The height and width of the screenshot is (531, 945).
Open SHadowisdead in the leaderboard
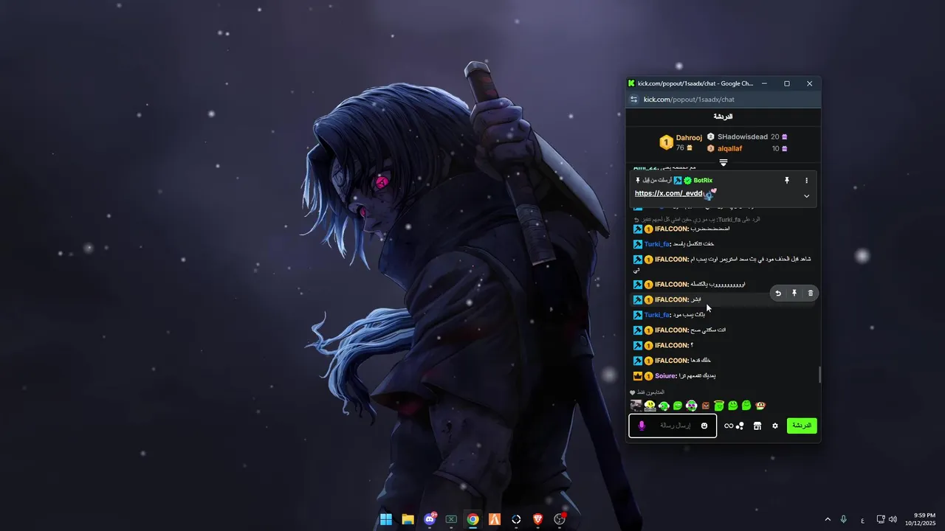[743, 136]
